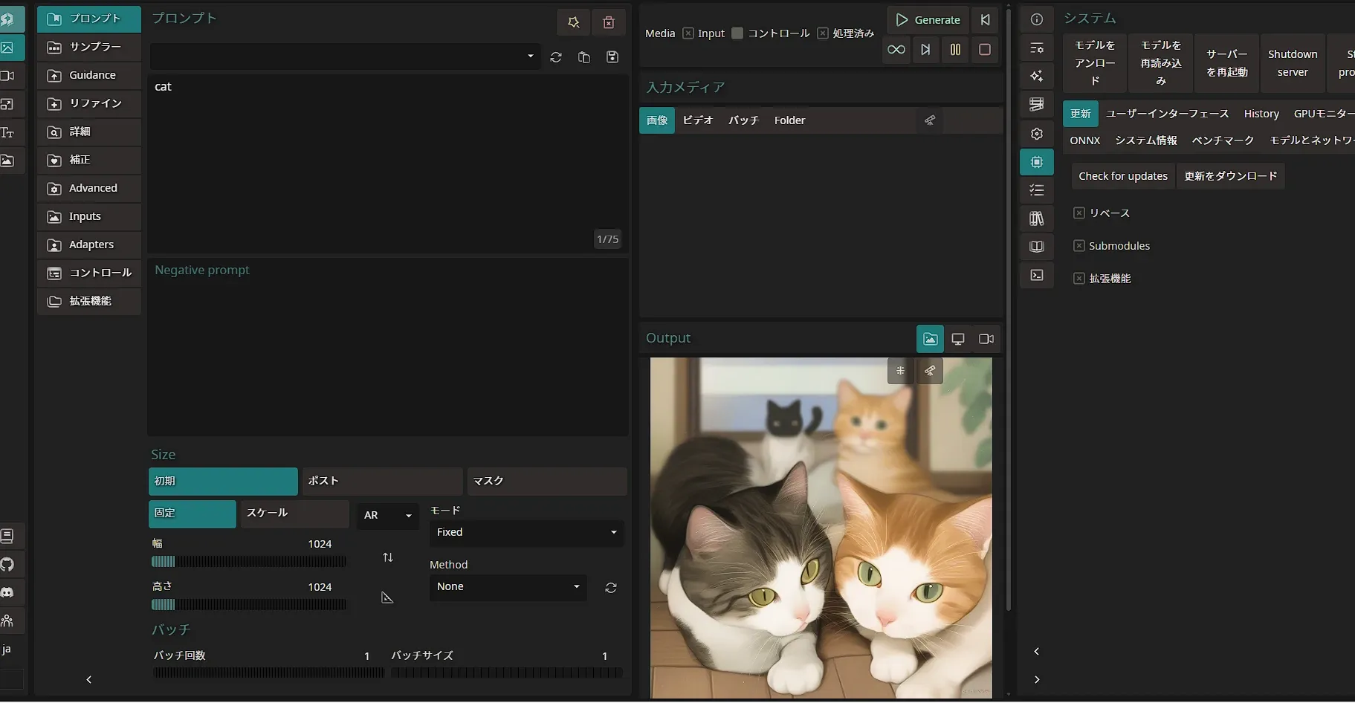The image size is (1355, 703).
Task: Click the aspect ratio lock triangle icon
Action: click(x=387, y=597)
